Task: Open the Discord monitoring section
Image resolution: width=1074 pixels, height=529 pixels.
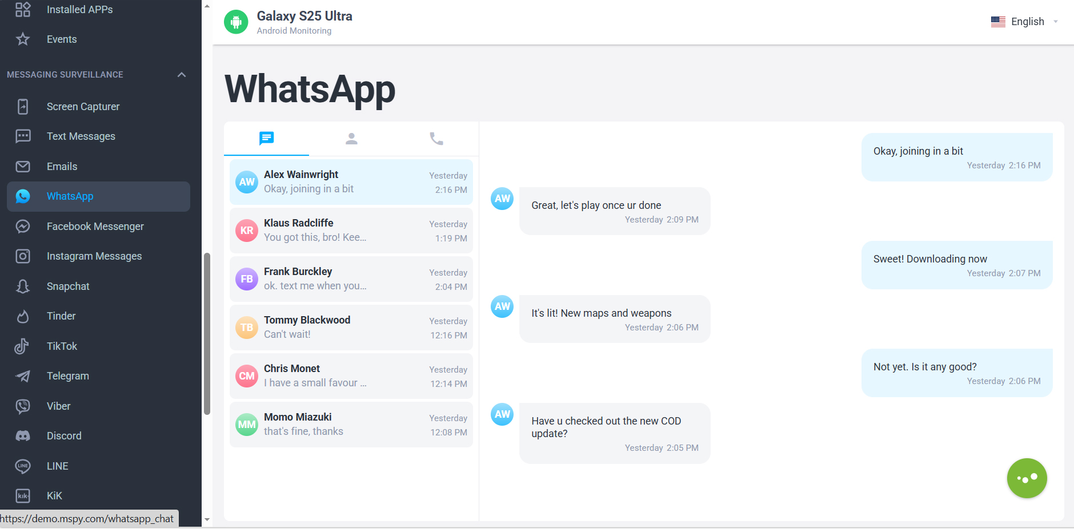Action: pyautogui.click(x=64, y=435)
